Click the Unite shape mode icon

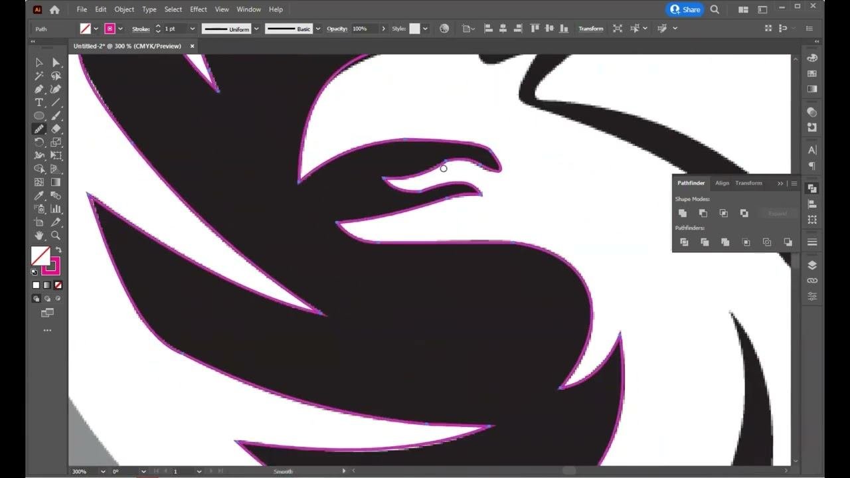tap(683, 213)
